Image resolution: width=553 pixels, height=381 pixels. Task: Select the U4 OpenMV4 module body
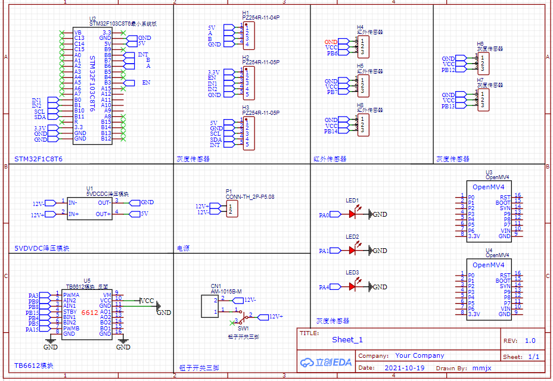[489, 289]
